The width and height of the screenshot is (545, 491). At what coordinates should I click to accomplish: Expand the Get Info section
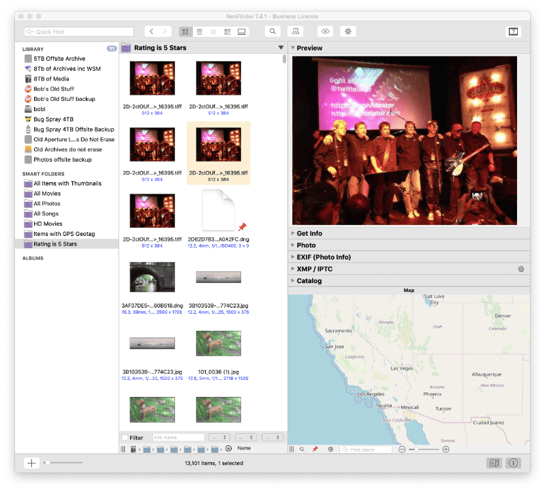pyautogui.click(x=293, y=233)
